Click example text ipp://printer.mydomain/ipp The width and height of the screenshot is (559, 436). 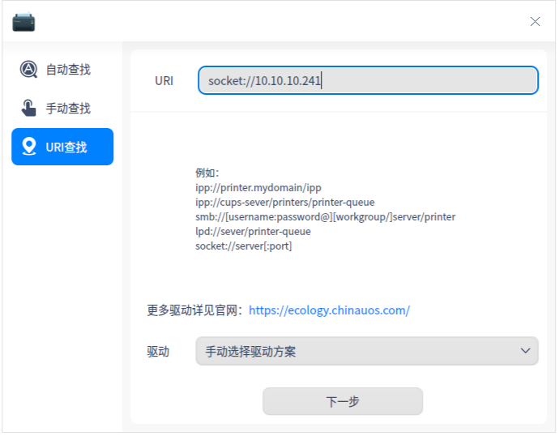[x=258, y=188]
